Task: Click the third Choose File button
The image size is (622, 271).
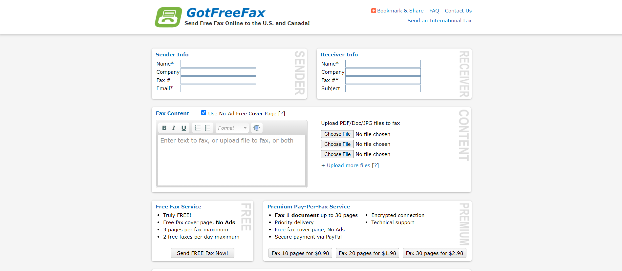Action: tap(337, 154)
